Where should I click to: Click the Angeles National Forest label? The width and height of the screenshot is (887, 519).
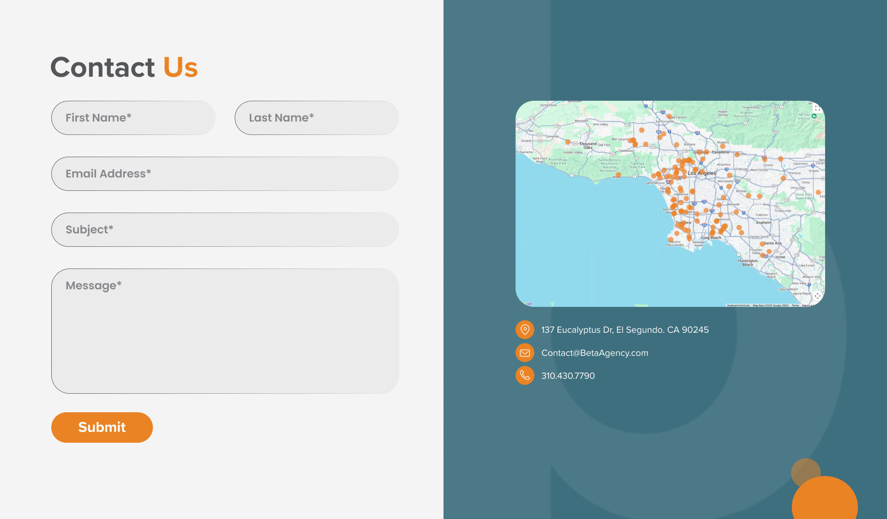[747, 114]
